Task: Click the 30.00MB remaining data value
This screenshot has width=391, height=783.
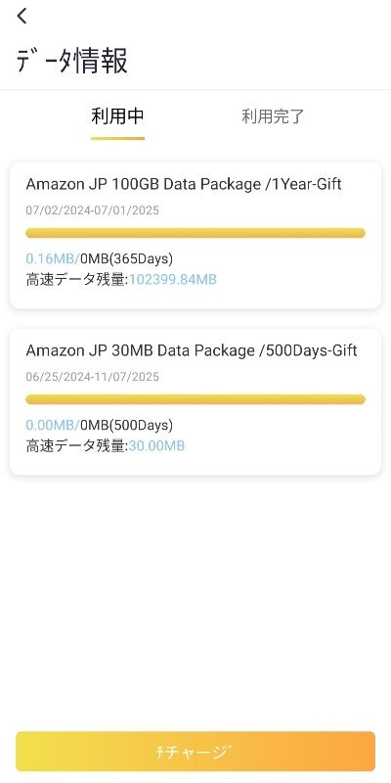Action: click(x=157, y=446)
